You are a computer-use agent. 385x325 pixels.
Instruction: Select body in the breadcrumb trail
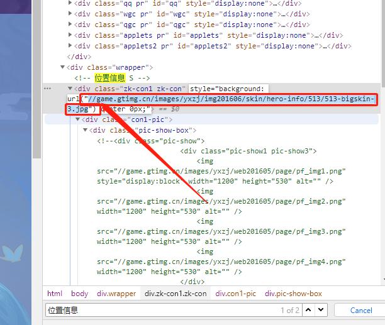coord(79,294)
